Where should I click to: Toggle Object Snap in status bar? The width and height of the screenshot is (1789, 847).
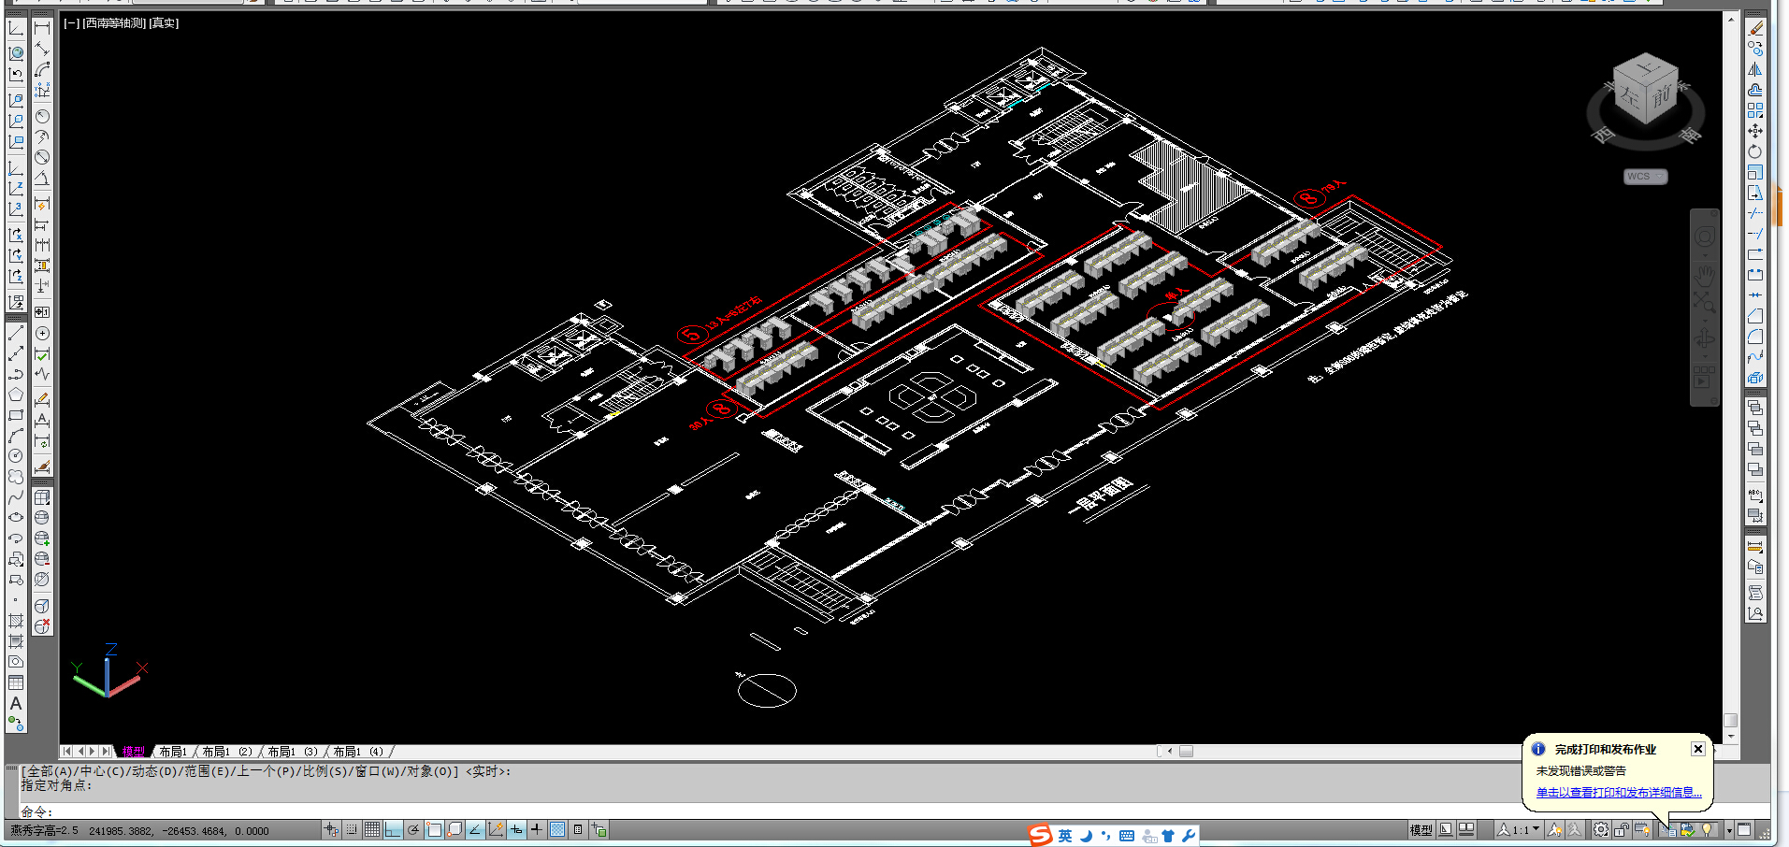pyautogui.click(x=434, y=829)
